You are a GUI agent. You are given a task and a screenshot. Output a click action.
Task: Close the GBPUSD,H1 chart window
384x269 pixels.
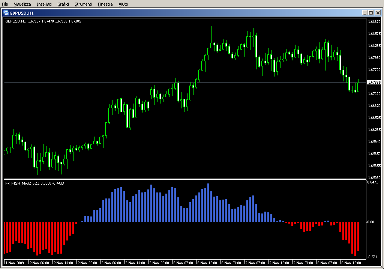click(378, 13)
